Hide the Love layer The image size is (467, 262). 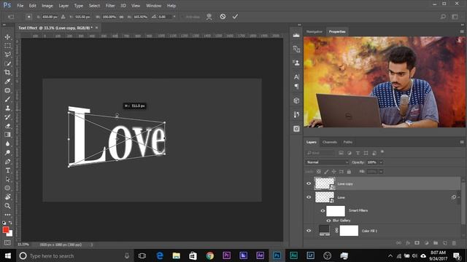(309, 197)
